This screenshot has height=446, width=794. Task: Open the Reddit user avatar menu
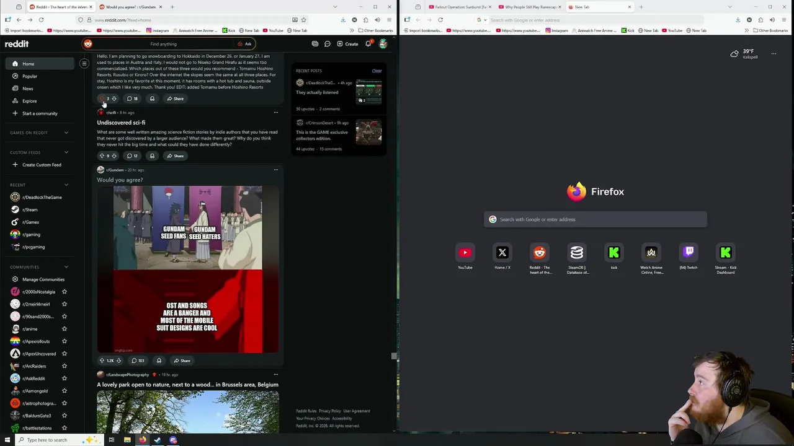click(383, 44)
